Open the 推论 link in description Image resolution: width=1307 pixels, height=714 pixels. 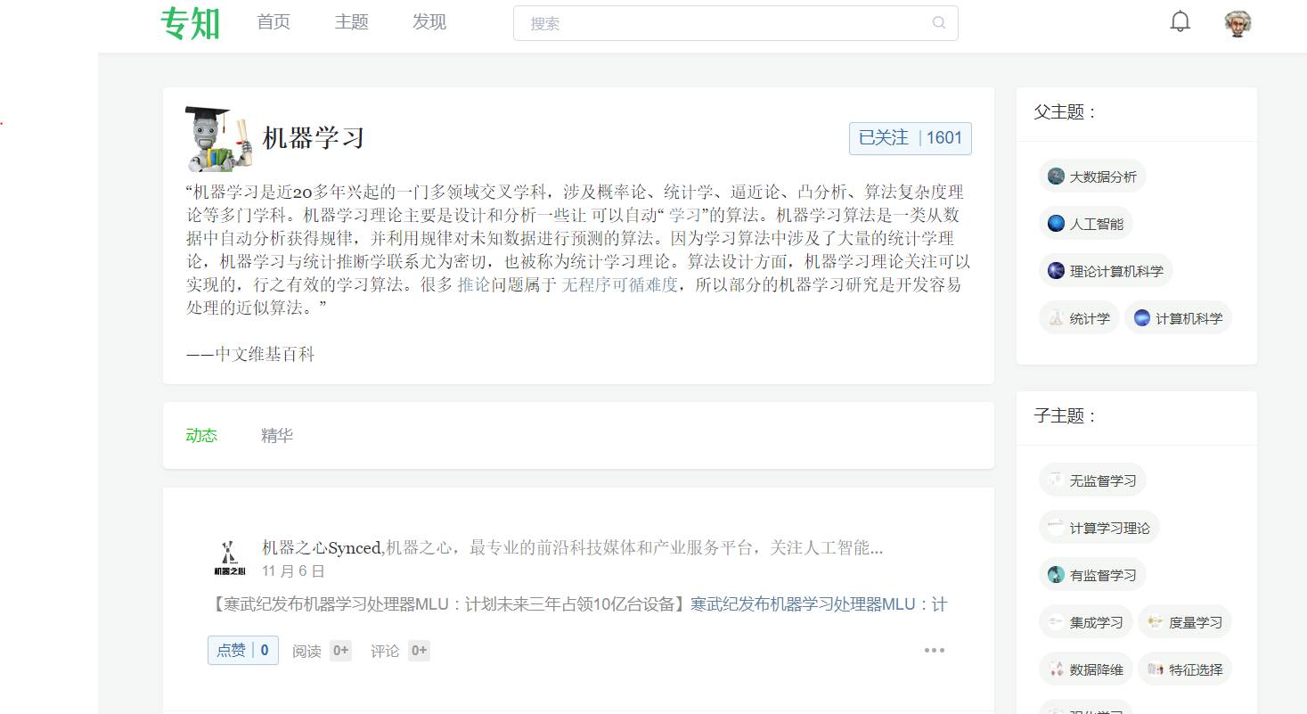tap(473, 285)
